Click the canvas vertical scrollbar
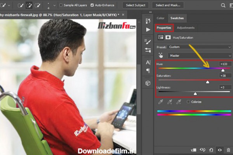This screenshot has height=155, width=233. click(x=139, y=89)
